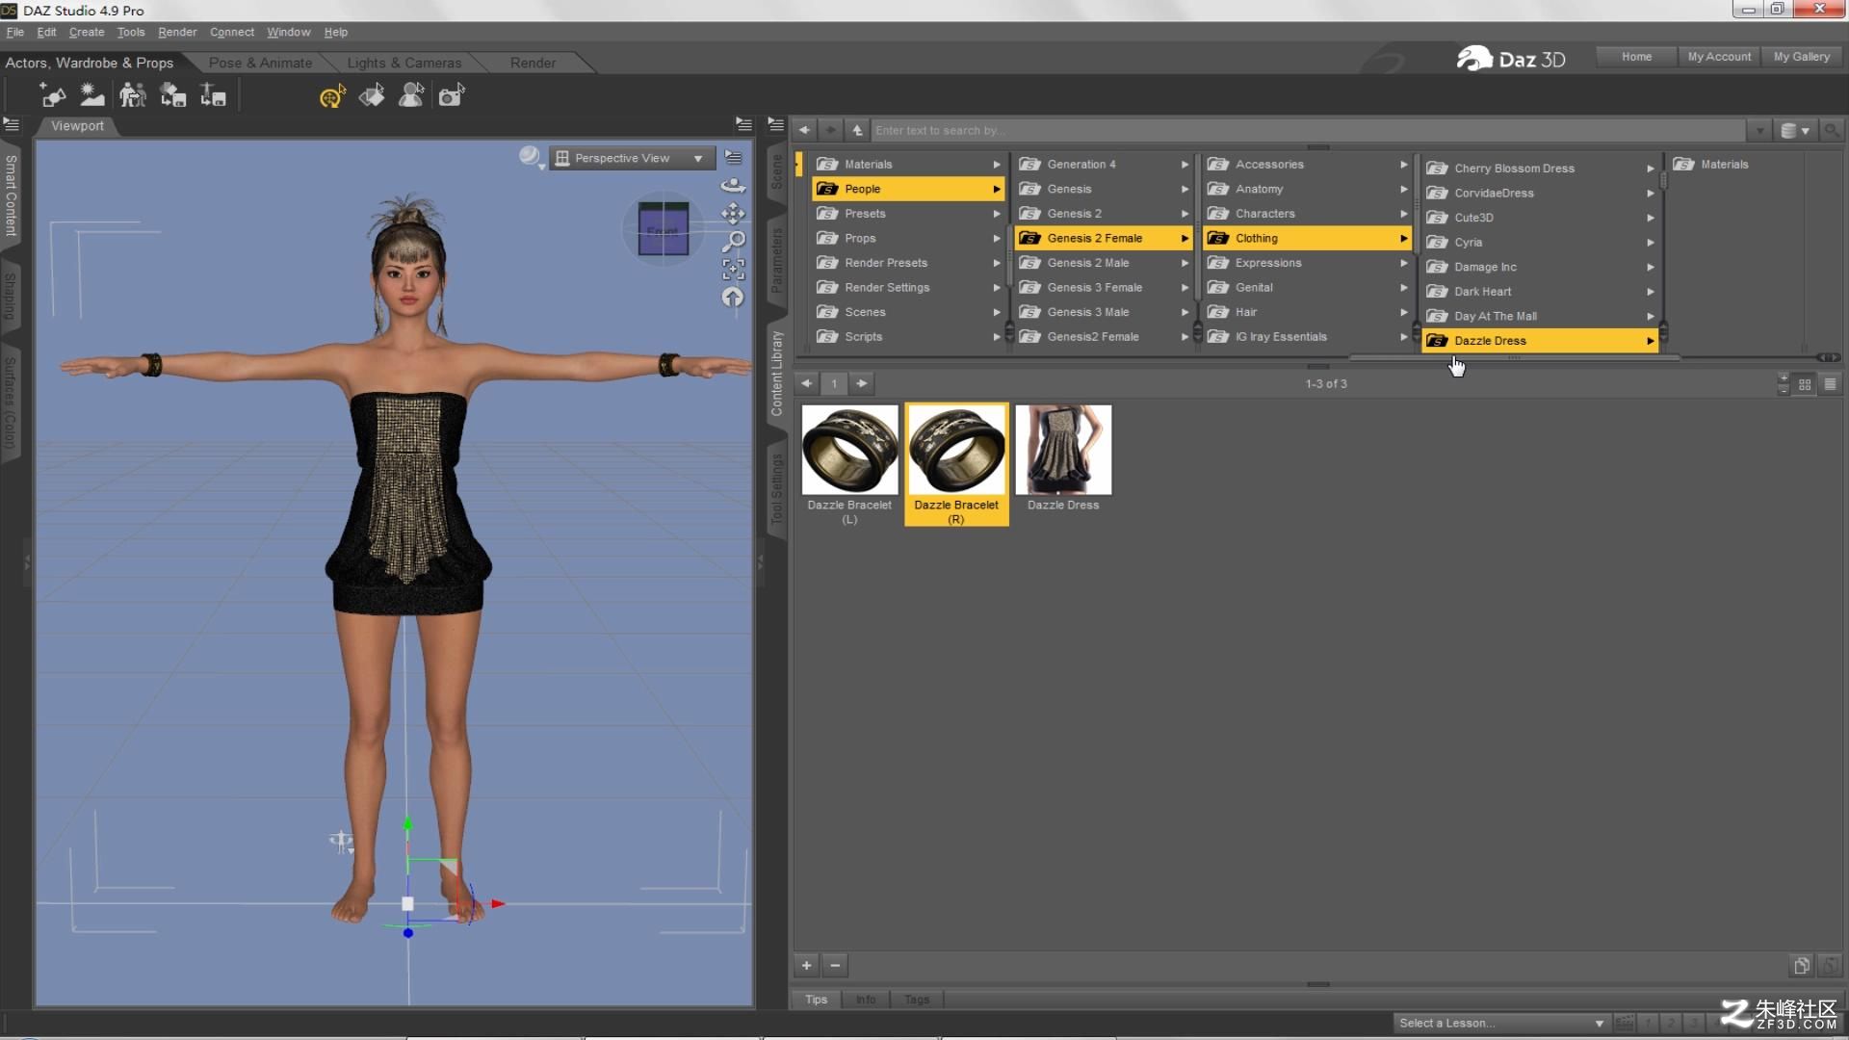The height and width of the screenshot is (1040, 1849).
Task: Open the Window menu
Action: pyautogui.click(x=289, y=32)
